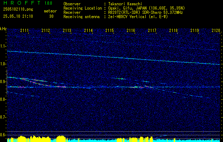
Task: Click the 2119 time marker
Action: 195,31
